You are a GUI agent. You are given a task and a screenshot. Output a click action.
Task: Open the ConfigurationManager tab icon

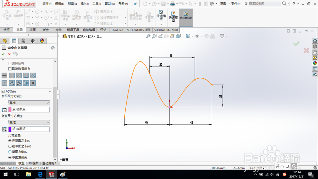pyautogui.click(x=23, y=41)
